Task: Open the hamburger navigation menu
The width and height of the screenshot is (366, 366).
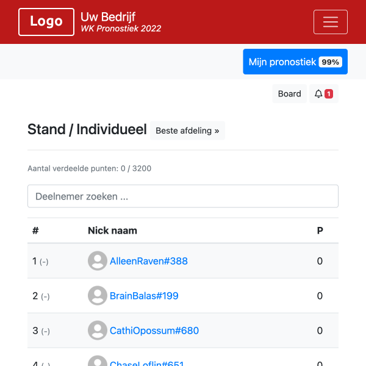Action: pyautogui.click(x=330, y=22)
